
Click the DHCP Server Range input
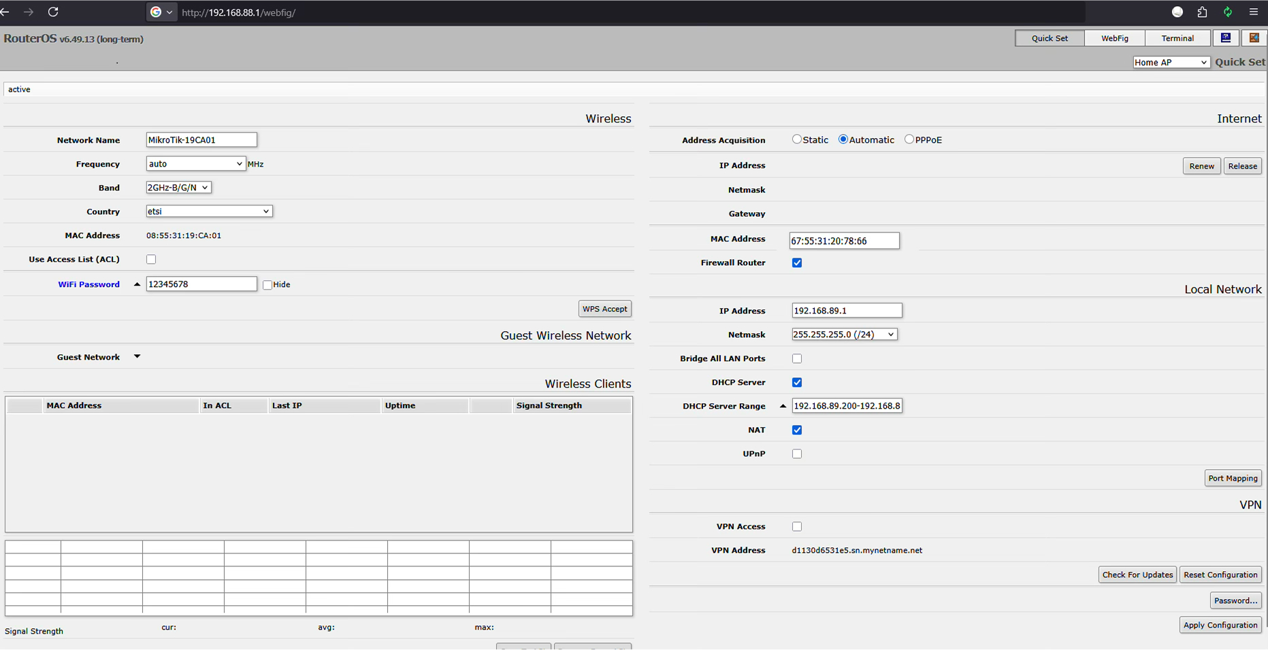pyautogui.click(x=847, y=406)
